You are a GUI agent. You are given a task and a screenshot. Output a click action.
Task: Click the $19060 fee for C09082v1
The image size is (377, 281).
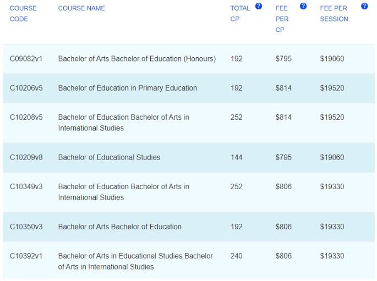[x=331, y=59]
